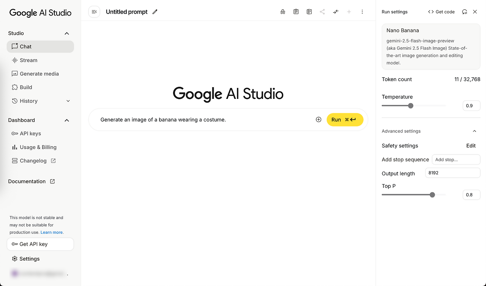Click the plus-circle insert icon beside Run

coord(319,120)
